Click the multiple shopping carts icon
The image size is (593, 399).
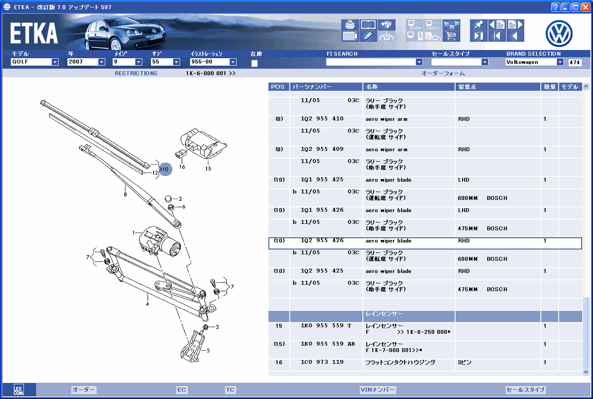pyautogui.click(x=452, y=25)
